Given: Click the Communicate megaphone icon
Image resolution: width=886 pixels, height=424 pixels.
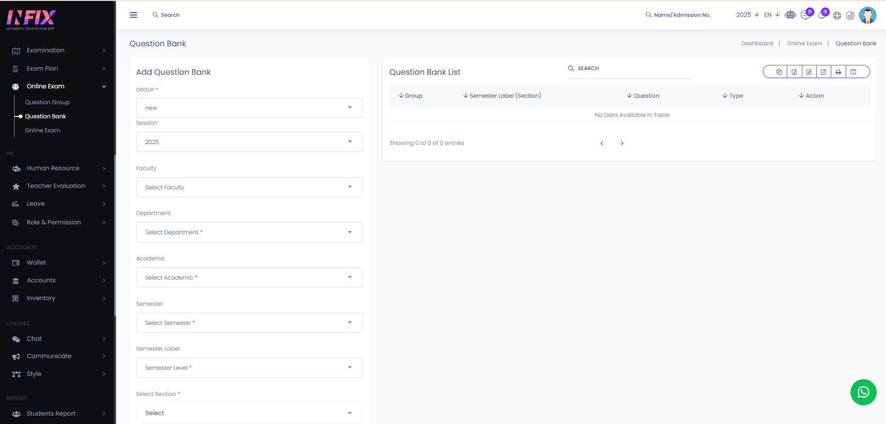Looking at the screenshot, I should [16, 356].
